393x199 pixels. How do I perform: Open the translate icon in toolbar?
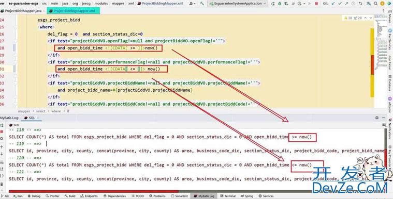[x=368, y=4]
